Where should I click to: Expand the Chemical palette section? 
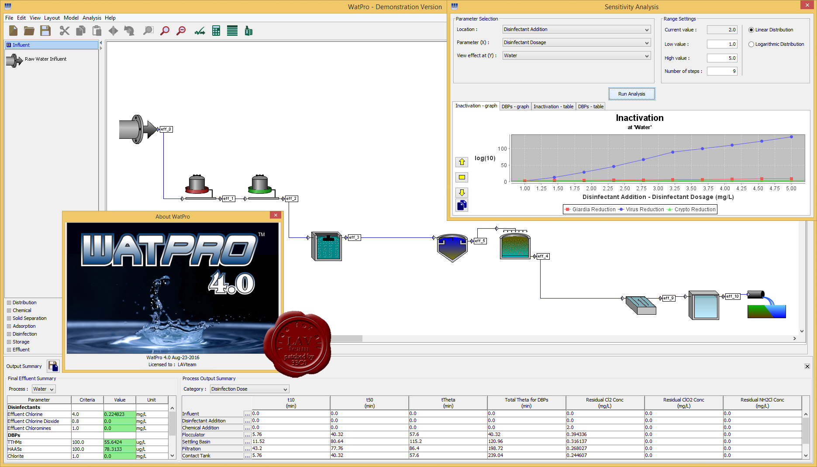tap(22, 310)
